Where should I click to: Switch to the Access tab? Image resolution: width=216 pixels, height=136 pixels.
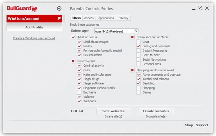point(89,18)
